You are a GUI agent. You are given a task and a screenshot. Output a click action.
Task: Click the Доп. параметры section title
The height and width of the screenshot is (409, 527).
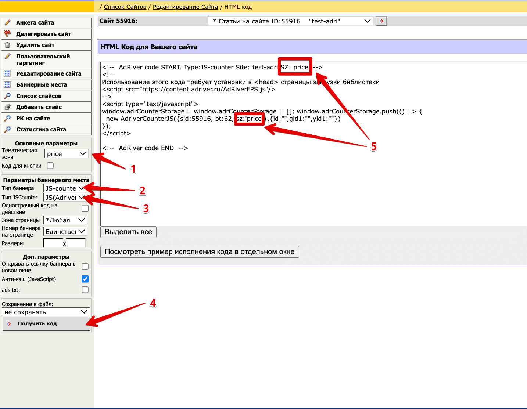[46, 257]
